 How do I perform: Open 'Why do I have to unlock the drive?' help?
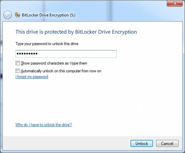tap(43, 125)
